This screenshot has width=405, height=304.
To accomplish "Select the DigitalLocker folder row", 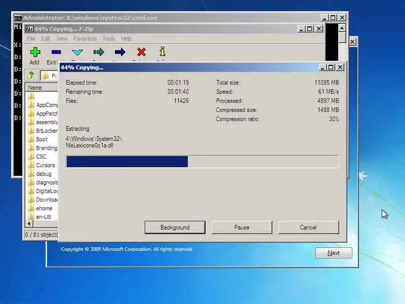I will (43, 191).
